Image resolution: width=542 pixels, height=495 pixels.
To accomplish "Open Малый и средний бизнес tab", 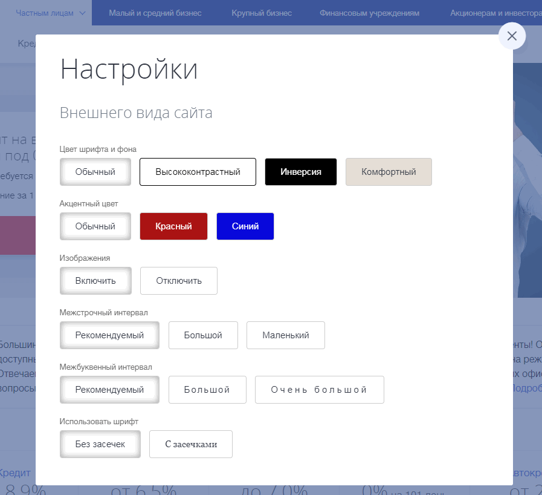I will [x=155, y=13].
